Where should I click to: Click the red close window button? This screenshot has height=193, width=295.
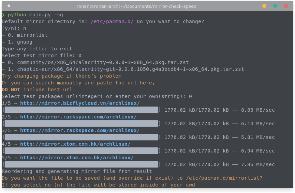pos(286,6)
